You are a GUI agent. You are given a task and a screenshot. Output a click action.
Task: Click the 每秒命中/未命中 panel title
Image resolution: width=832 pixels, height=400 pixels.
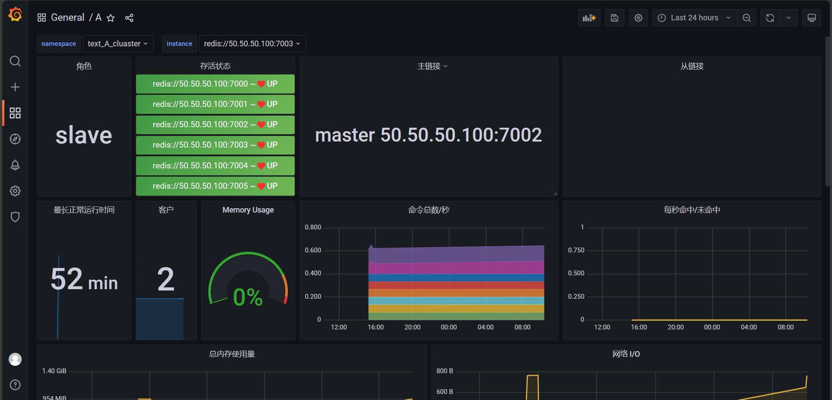point(692,210)
